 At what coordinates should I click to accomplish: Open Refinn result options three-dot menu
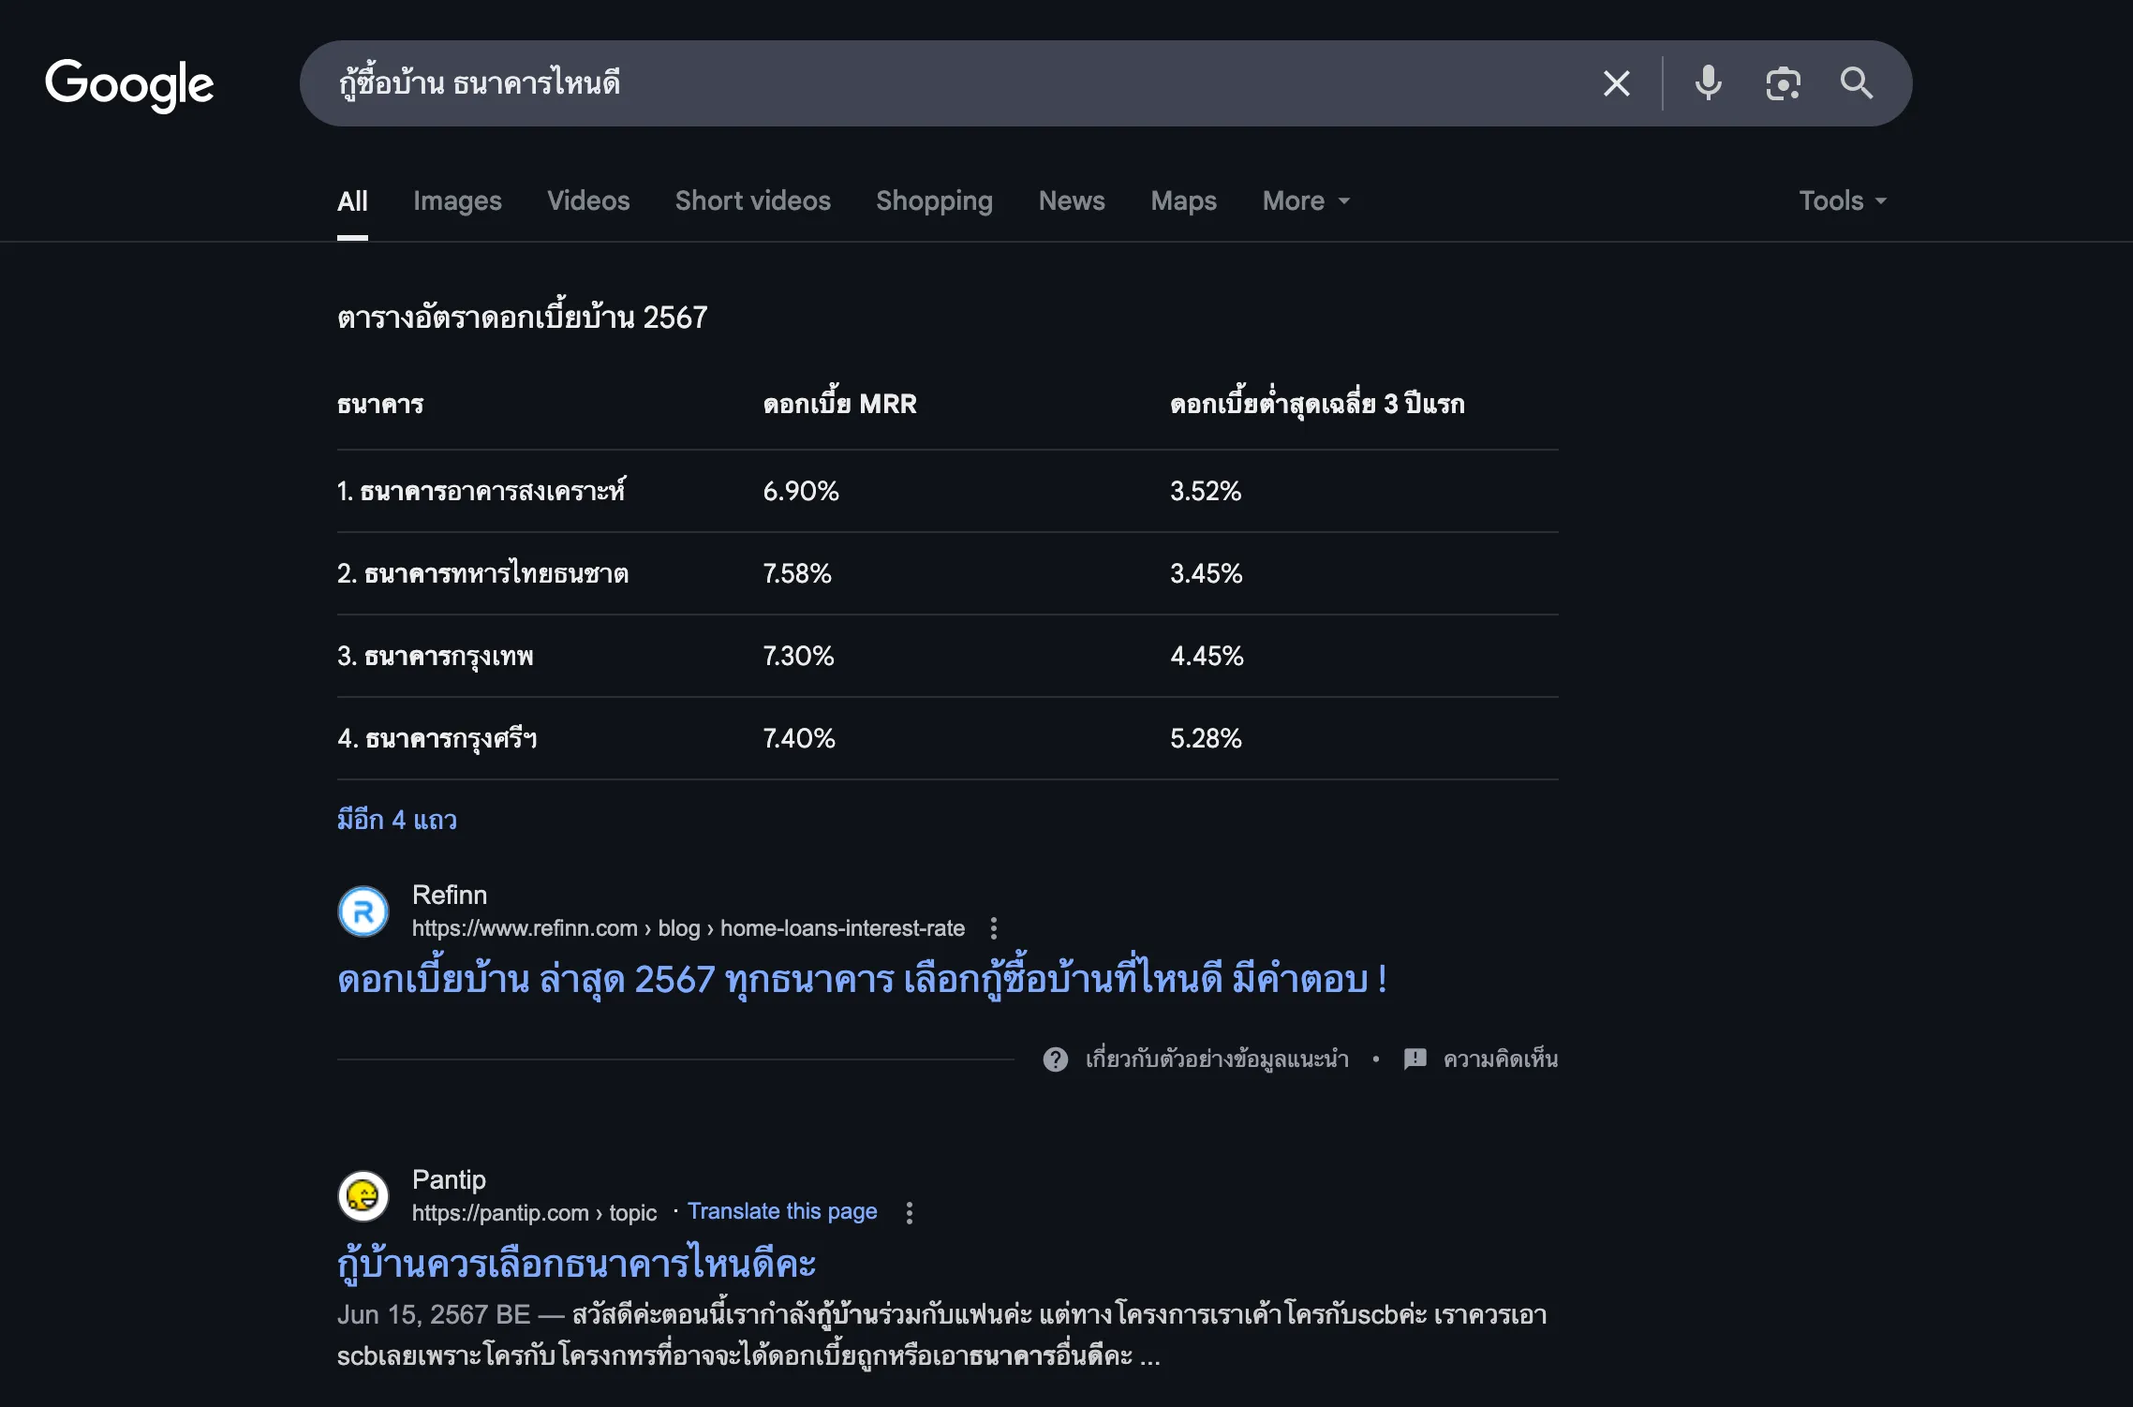(x=994, y=928)
